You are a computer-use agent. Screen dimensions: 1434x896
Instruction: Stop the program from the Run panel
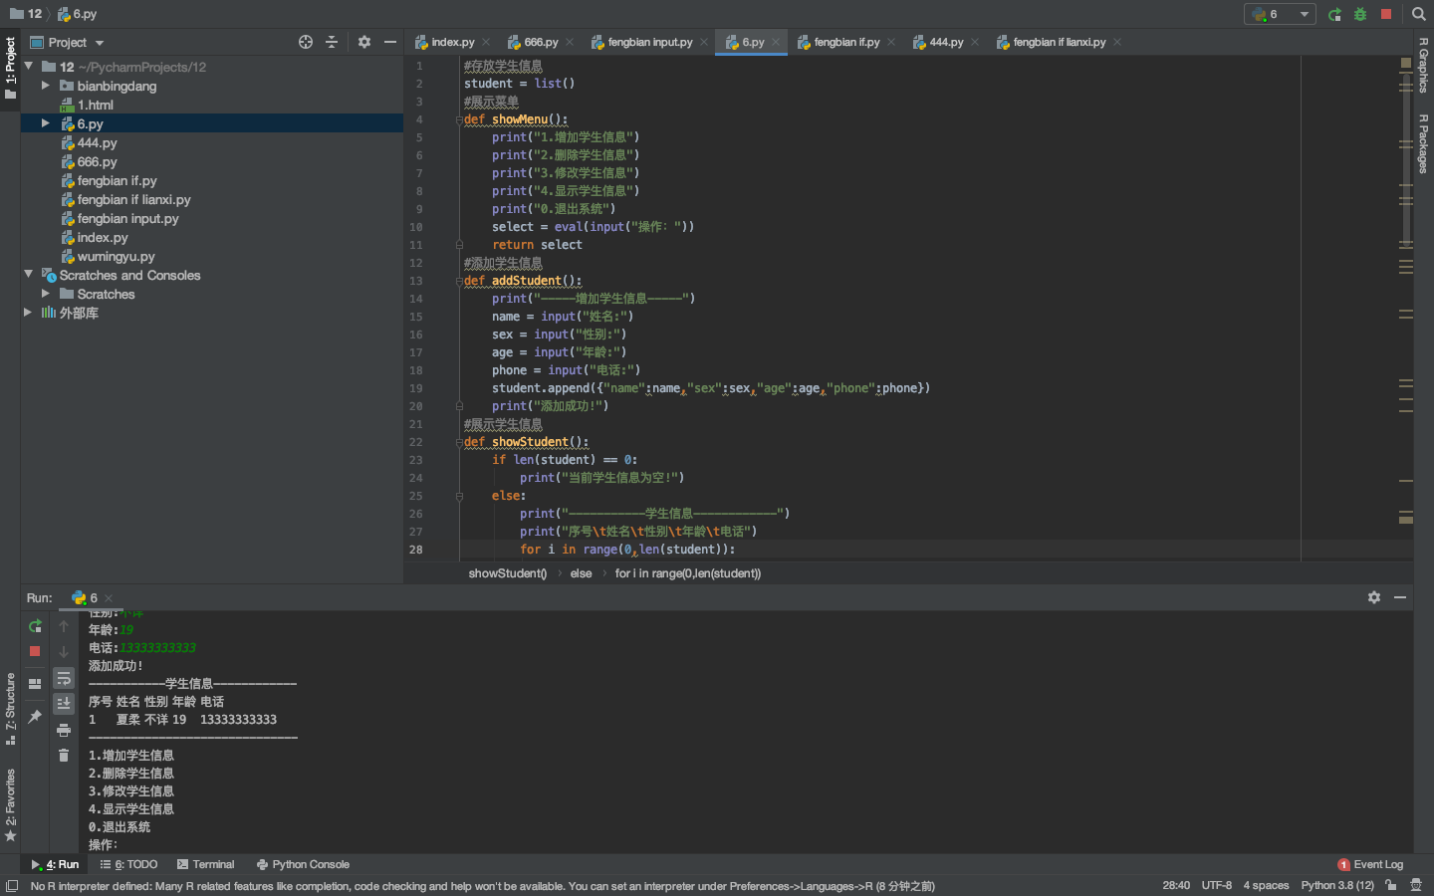pos(35,651)
